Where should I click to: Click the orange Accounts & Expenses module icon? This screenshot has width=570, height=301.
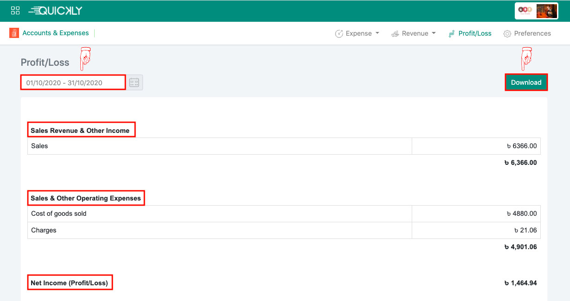click(x=14, y=33)
